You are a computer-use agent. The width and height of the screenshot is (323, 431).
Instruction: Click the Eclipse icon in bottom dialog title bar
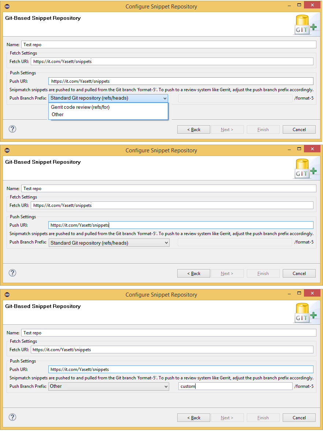pyautogui.click(x=7, y=295)
